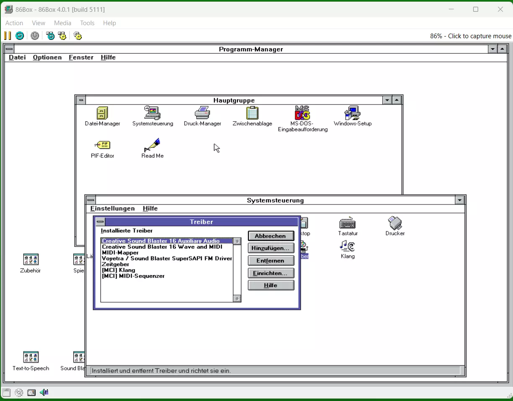This screenshot has height=401, width=513.
Task: Select Zeitgeber in the driver list
Action: [167, 265]
